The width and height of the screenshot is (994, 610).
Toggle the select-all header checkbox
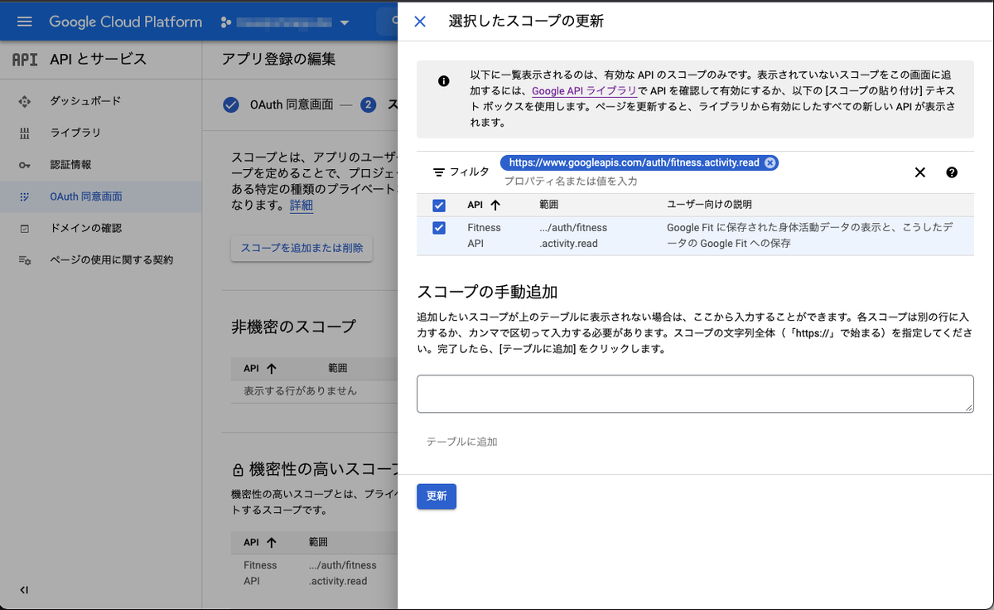(439, 206)
